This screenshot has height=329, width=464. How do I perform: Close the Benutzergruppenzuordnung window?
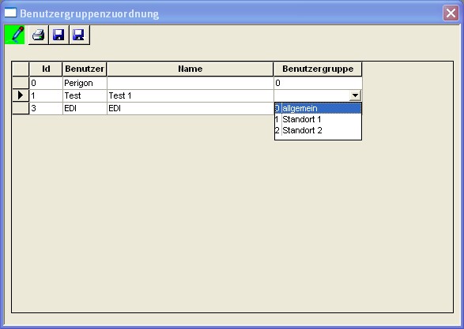[451, 13]
